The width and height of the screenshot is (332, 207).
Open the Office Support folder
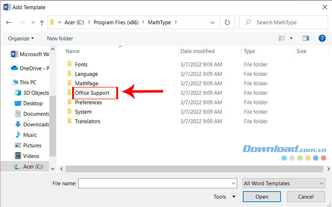92,93
